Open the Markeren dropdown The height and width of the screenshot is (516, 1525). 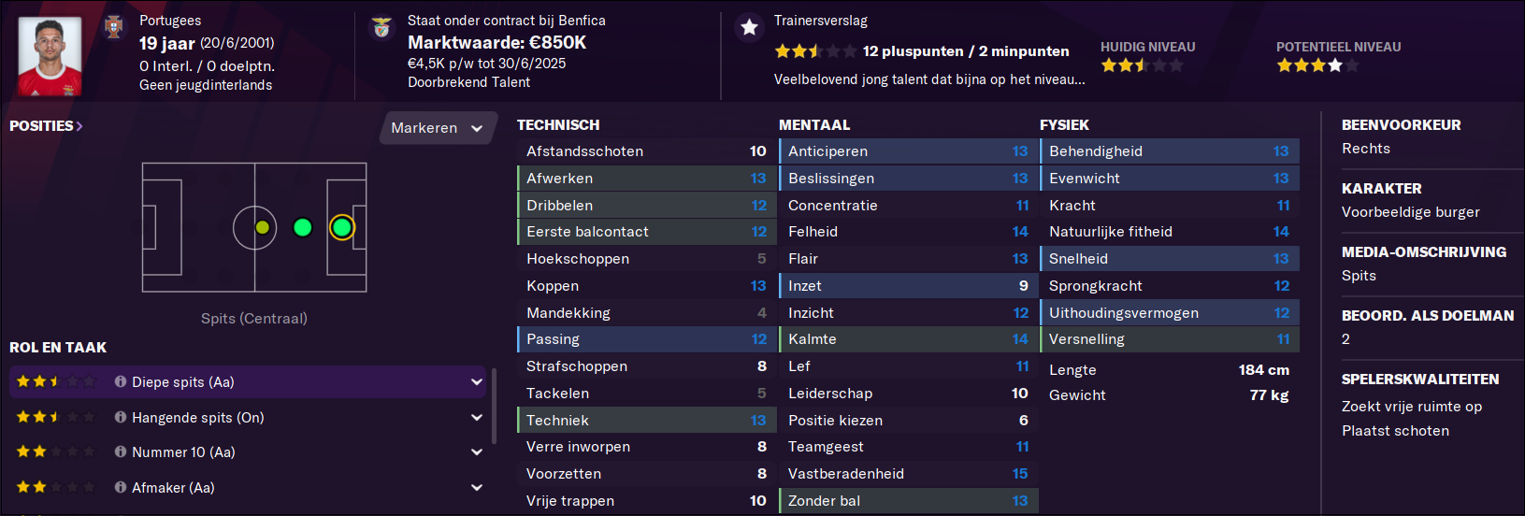pos(437,128)
